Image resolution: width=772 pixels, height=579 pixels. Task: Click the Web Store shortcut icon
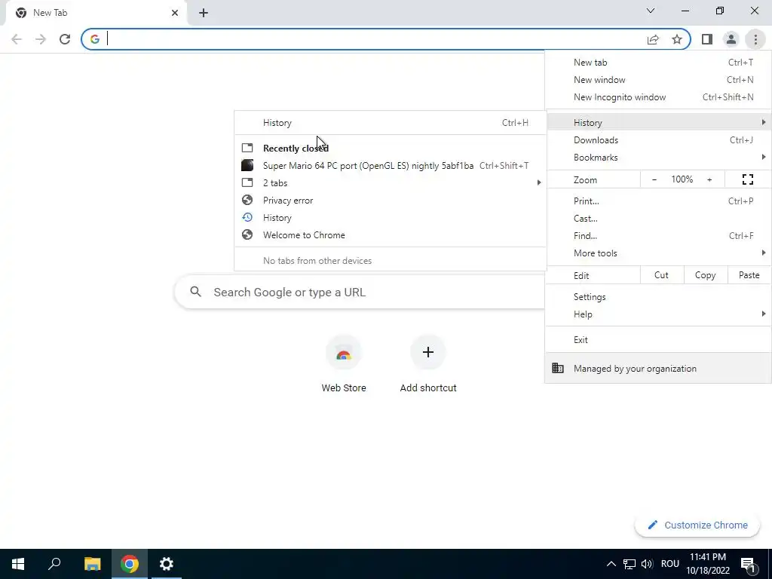pyautogui.click(x=344, y=353)
